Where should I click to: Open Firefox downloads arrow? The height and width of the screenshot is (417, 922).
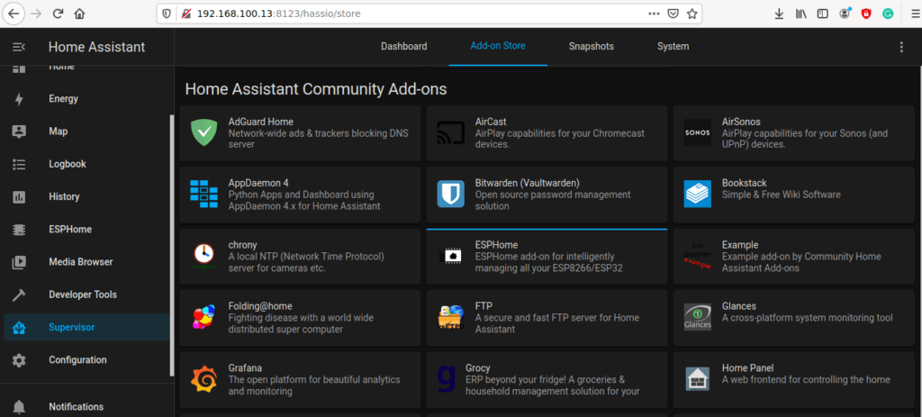779,14
